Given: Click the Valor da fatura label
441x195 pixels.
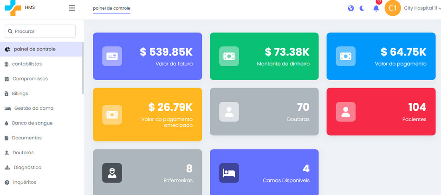Looking at the screenshot, I should click(x=174, y=64).
